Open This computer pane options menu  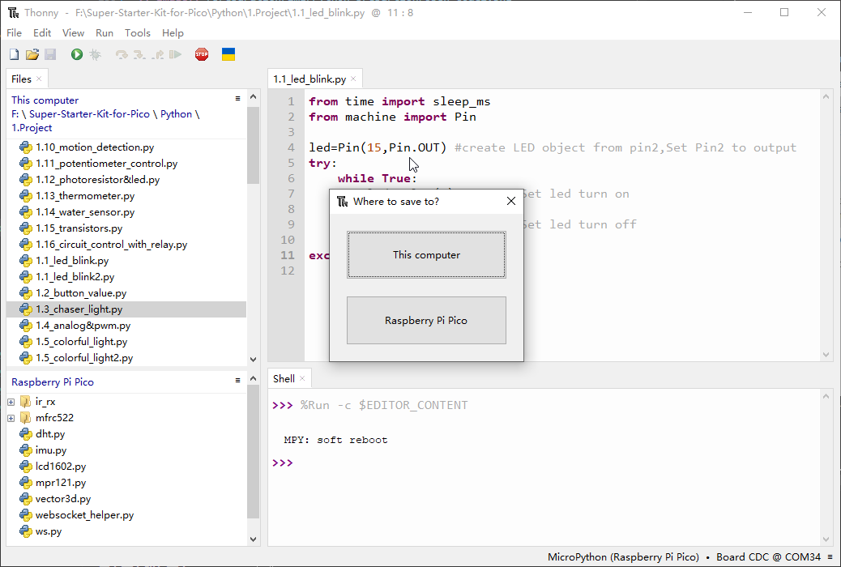click(237, 99)
